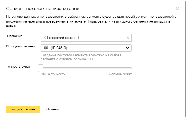Click the Выше точность slider caption

[53, 74]
